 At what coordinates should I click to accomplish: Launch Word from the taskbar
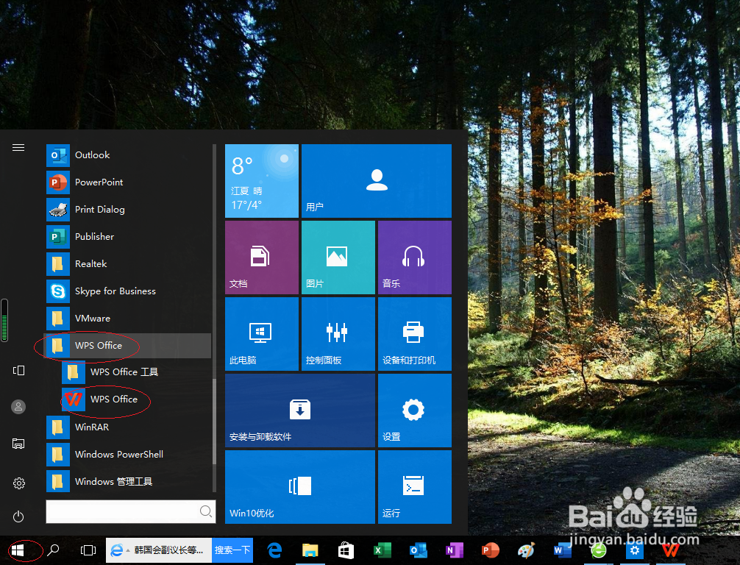point(563,550)
